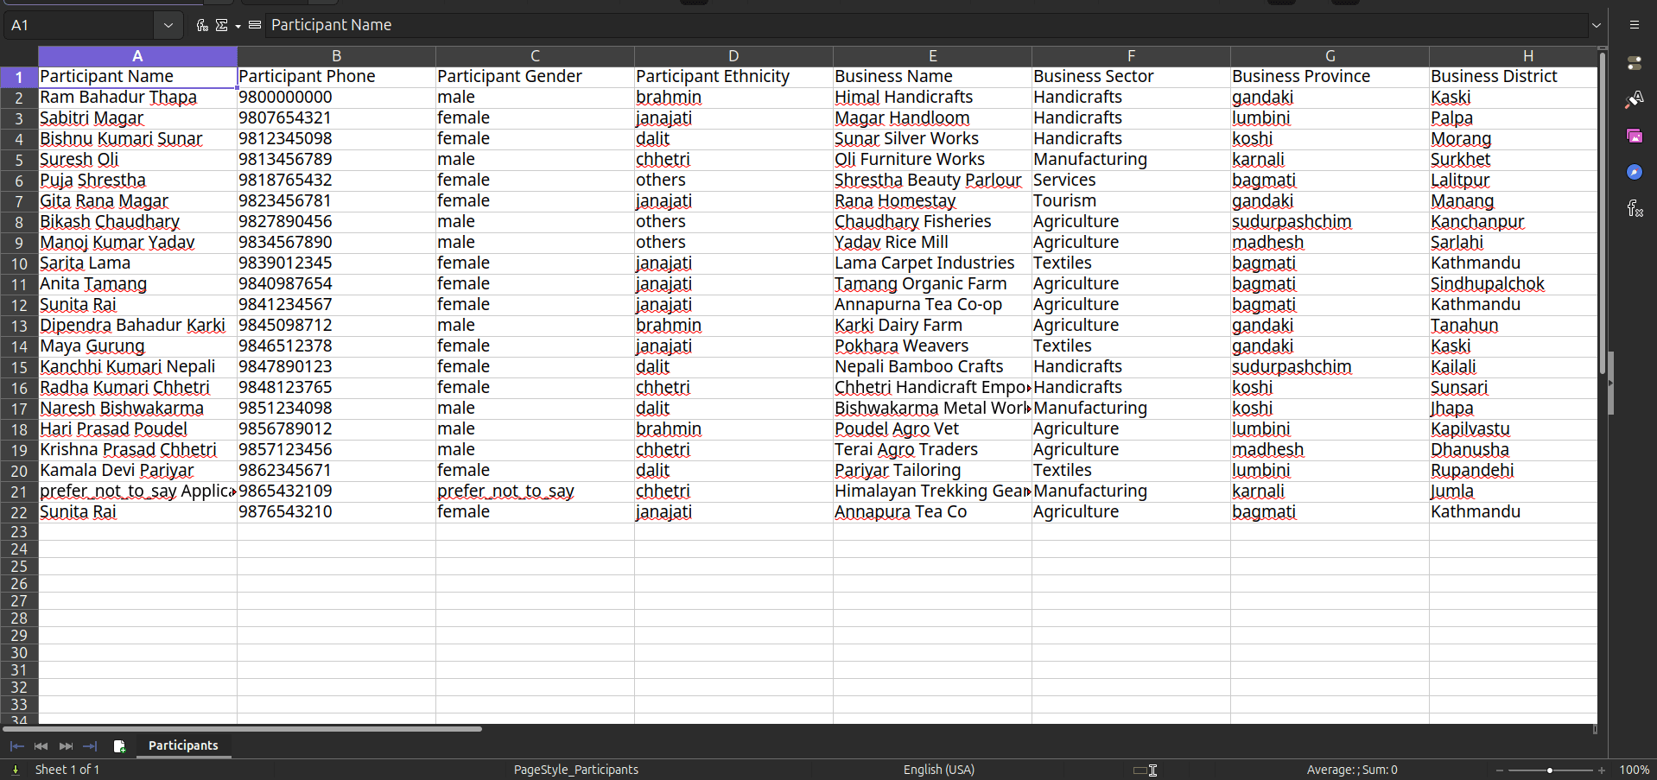Select column A header
1657x780 pixels.
[137, 56]
